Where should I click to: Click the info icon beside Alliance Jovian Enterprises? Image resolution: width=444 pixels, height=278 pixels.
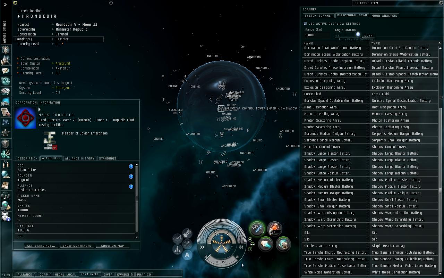131,187
